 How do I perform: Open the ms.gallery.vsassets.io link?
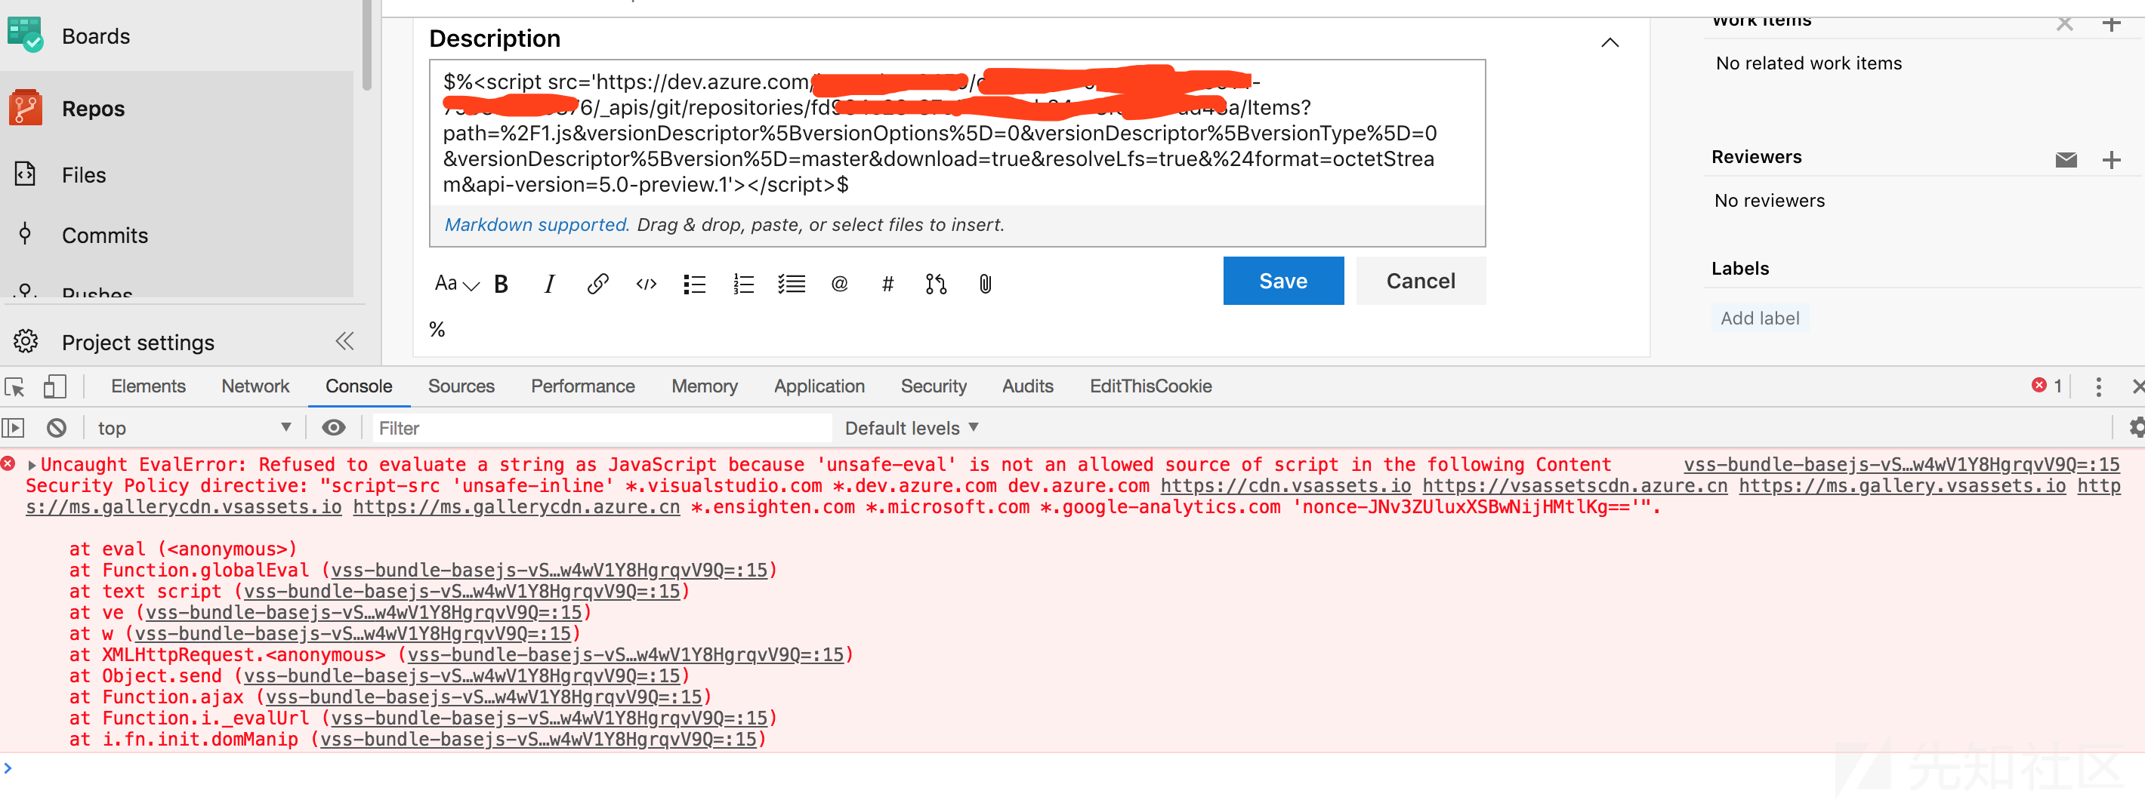1902,486
